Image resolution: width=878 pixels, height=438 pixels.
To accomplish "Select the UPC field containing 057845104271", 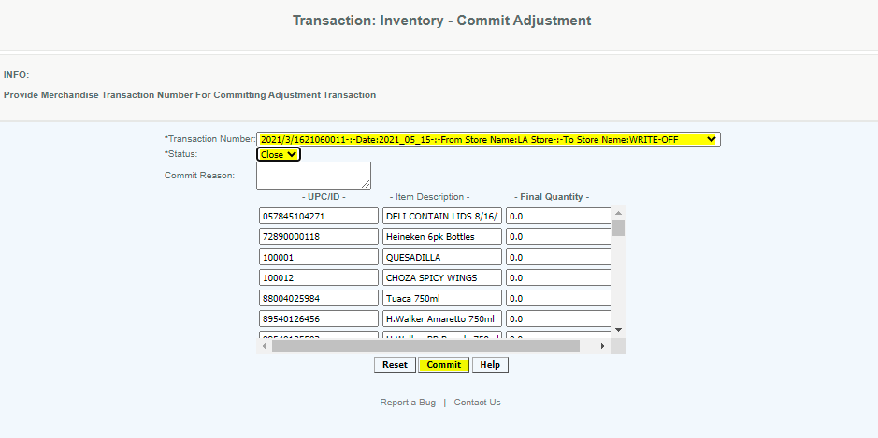I will [318, 216].
